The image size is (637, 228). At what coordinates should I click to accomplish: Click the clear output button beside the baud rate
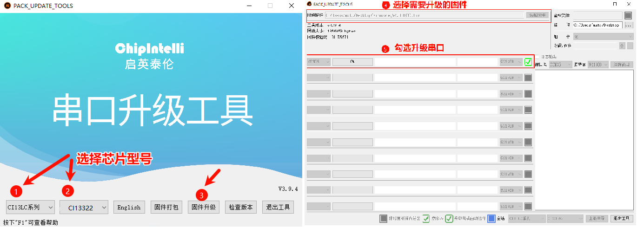click(622, 65)
